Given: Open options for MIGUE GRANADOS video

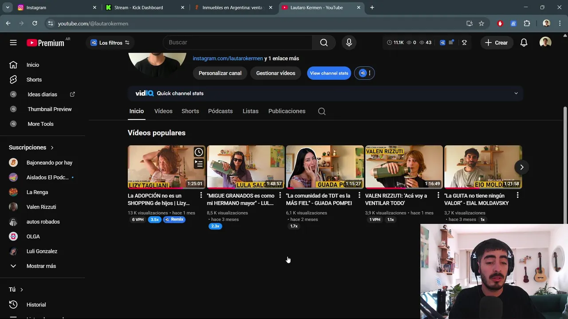Looking at the screenshot, I should click(x=280, y=195).
